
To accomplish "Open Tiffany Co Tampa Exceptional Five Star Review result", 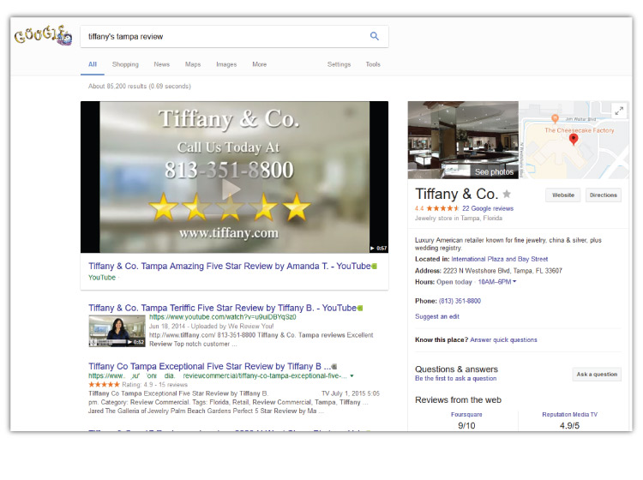I will click(x=209, y=367).
